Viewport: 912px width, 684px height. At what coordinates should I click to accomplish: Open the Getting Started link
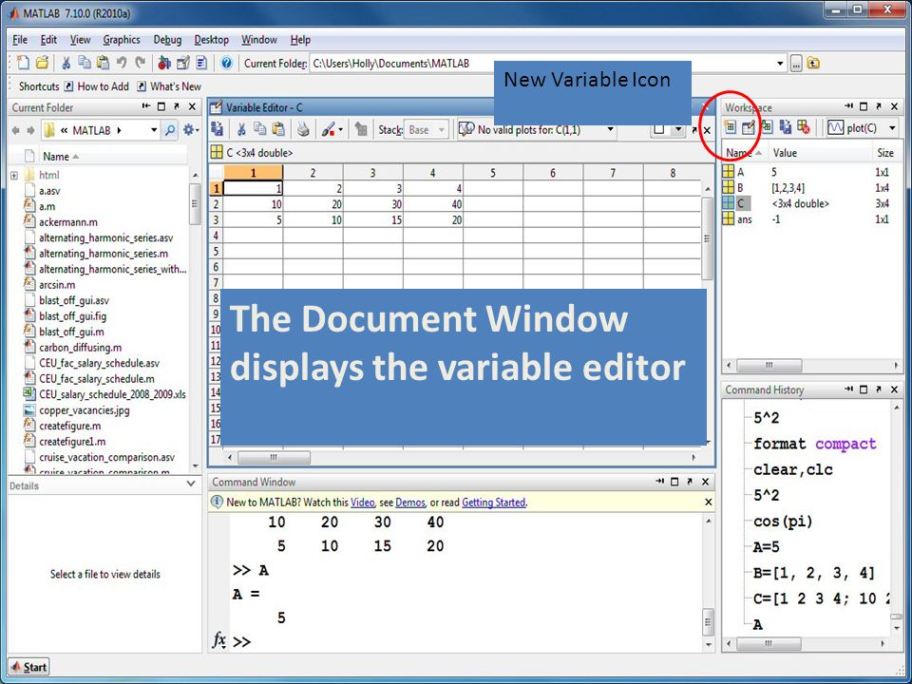[493, 502]
